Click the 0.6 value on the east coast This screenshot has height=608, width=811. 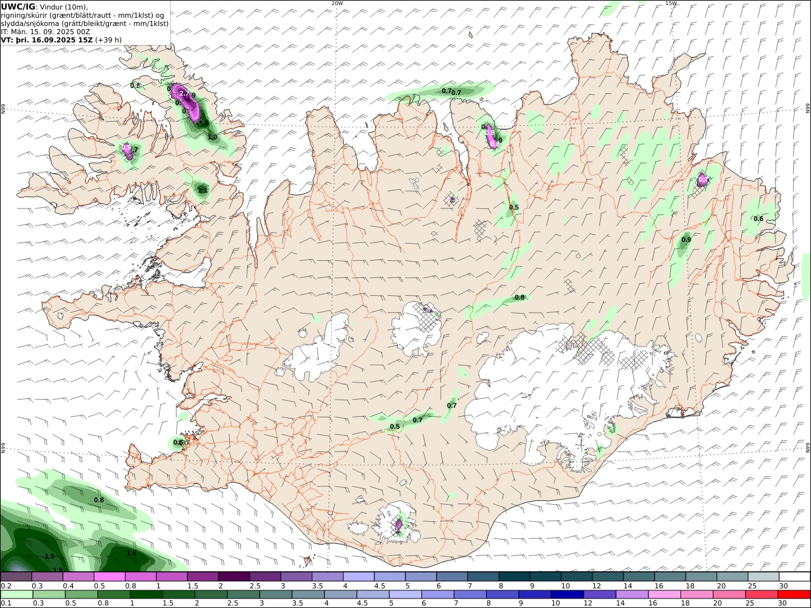point(758,218)
